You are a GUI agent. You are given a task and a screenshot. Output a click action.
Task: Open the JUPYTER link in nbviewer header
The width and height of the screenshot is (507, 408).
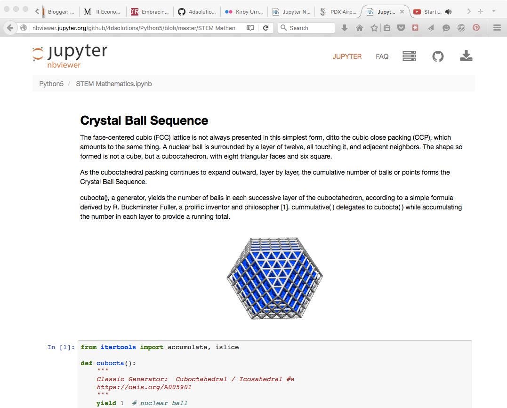point(347,56)
